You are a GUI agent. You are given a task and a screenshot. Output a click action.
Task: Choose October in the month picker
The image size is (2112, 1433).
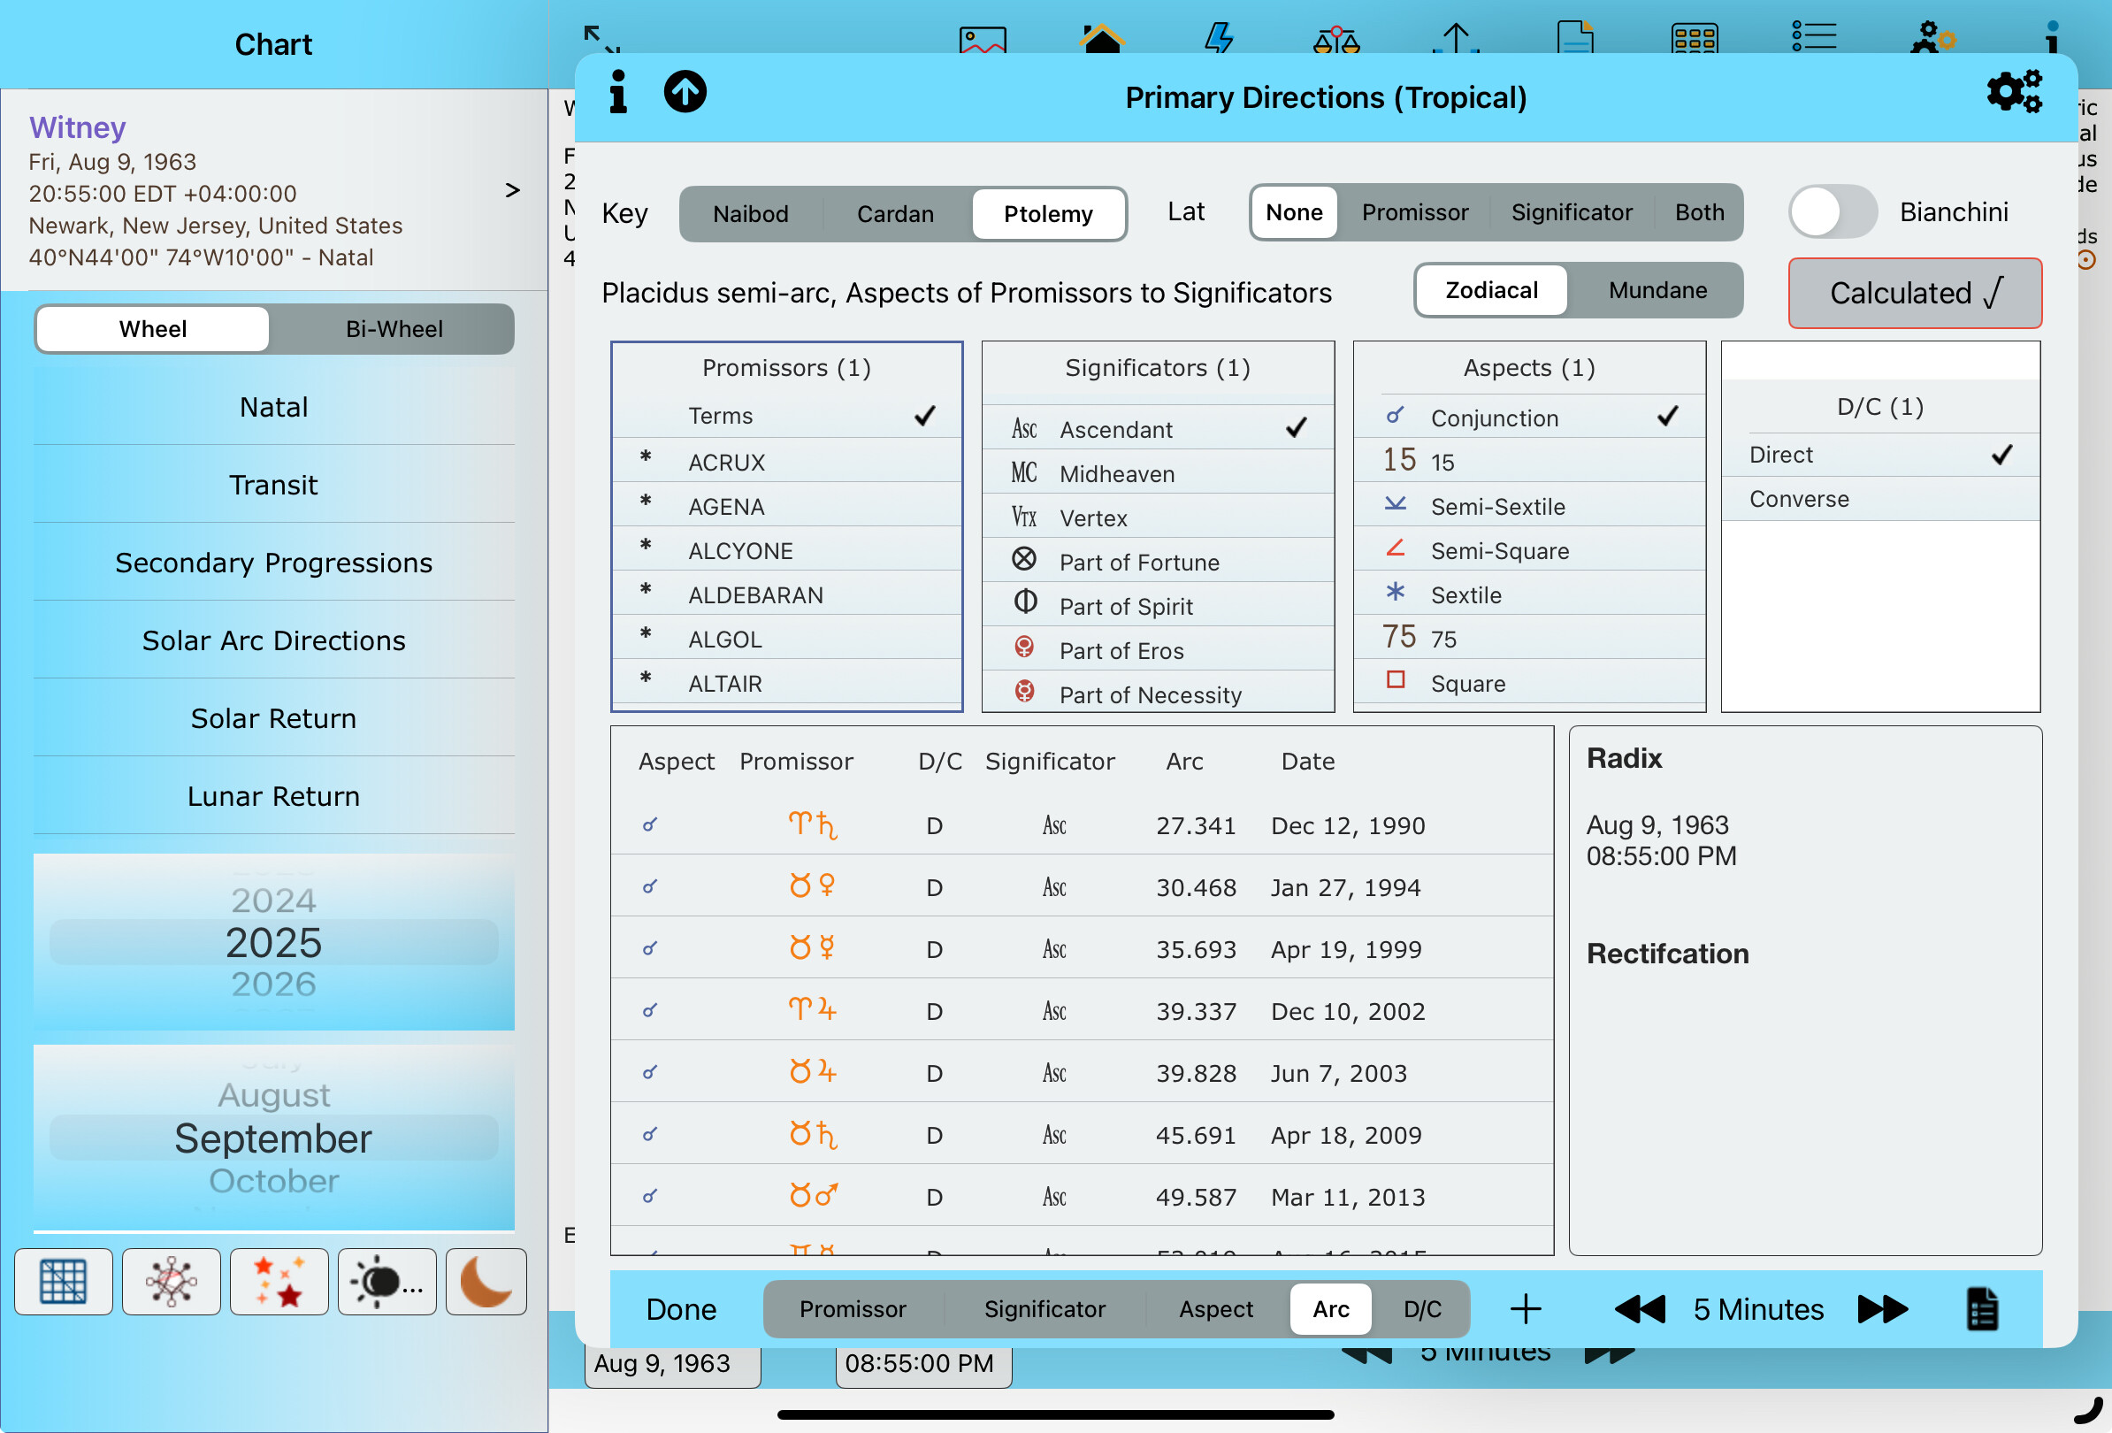(273, 1180)
